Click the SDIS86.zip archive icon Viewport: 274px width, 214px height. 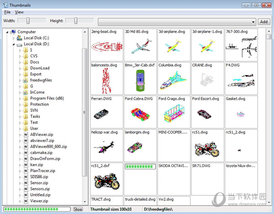coord(26,177)
